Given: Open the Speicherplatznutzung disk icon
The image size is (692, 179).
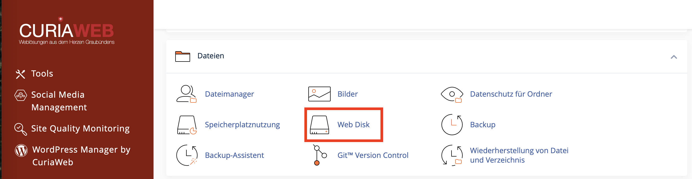Looking at the screenshot, I should tap(187, 125).
